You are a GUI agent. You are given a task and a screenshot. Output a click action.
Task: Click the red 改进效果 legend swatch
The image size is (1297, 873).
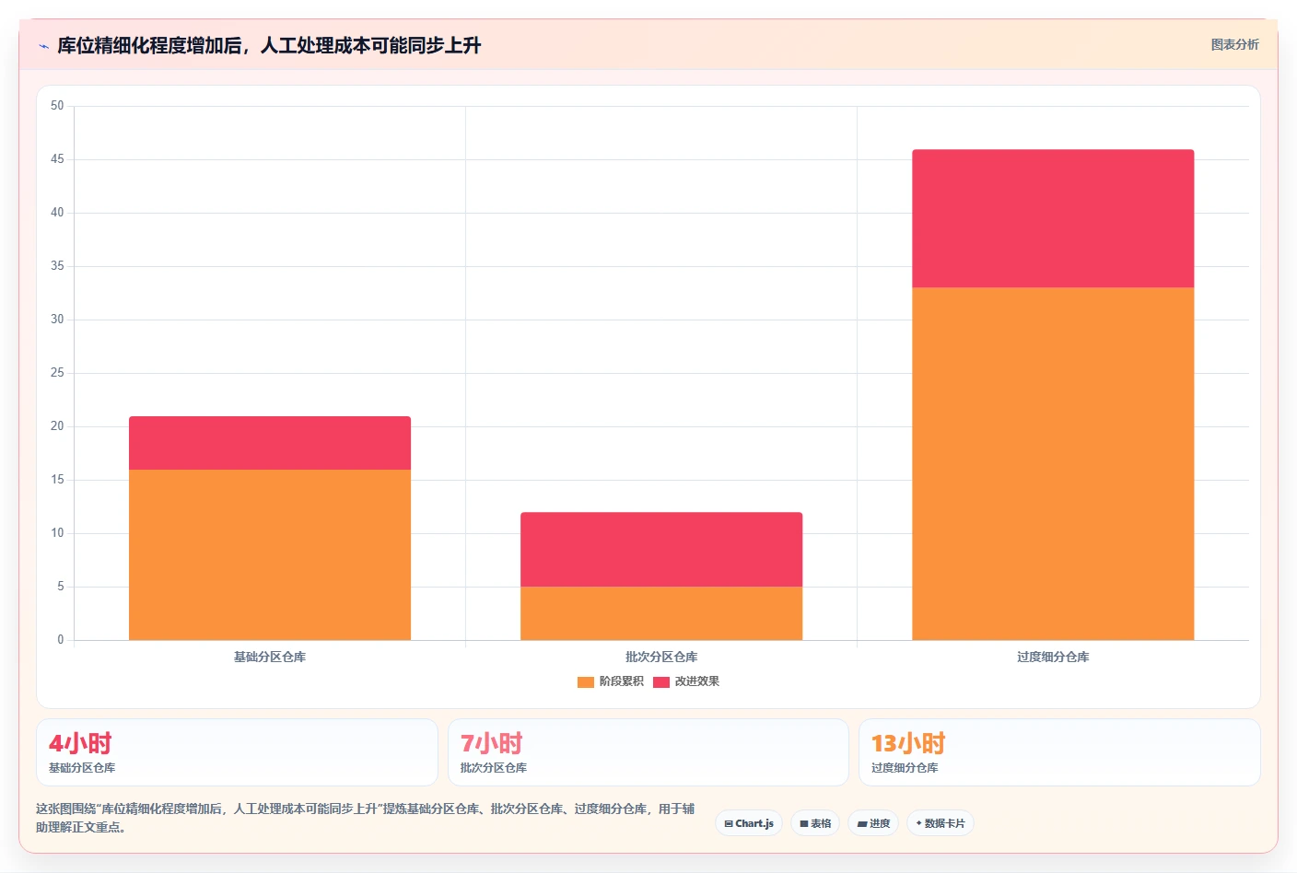point(661,682)
